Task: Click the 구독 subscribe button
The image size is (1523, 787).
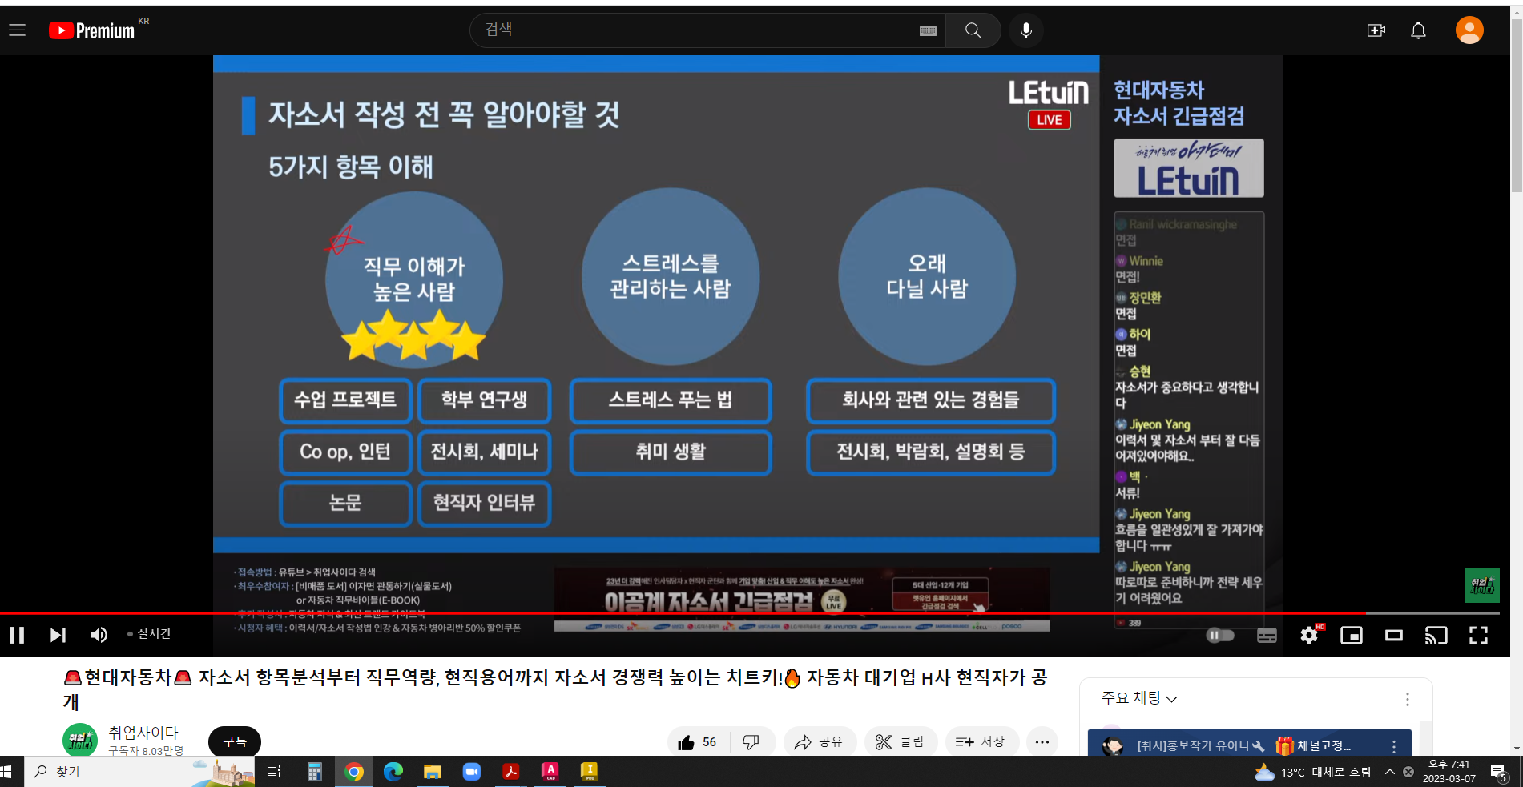Action: pyautogui.click(x=235, y=741)
